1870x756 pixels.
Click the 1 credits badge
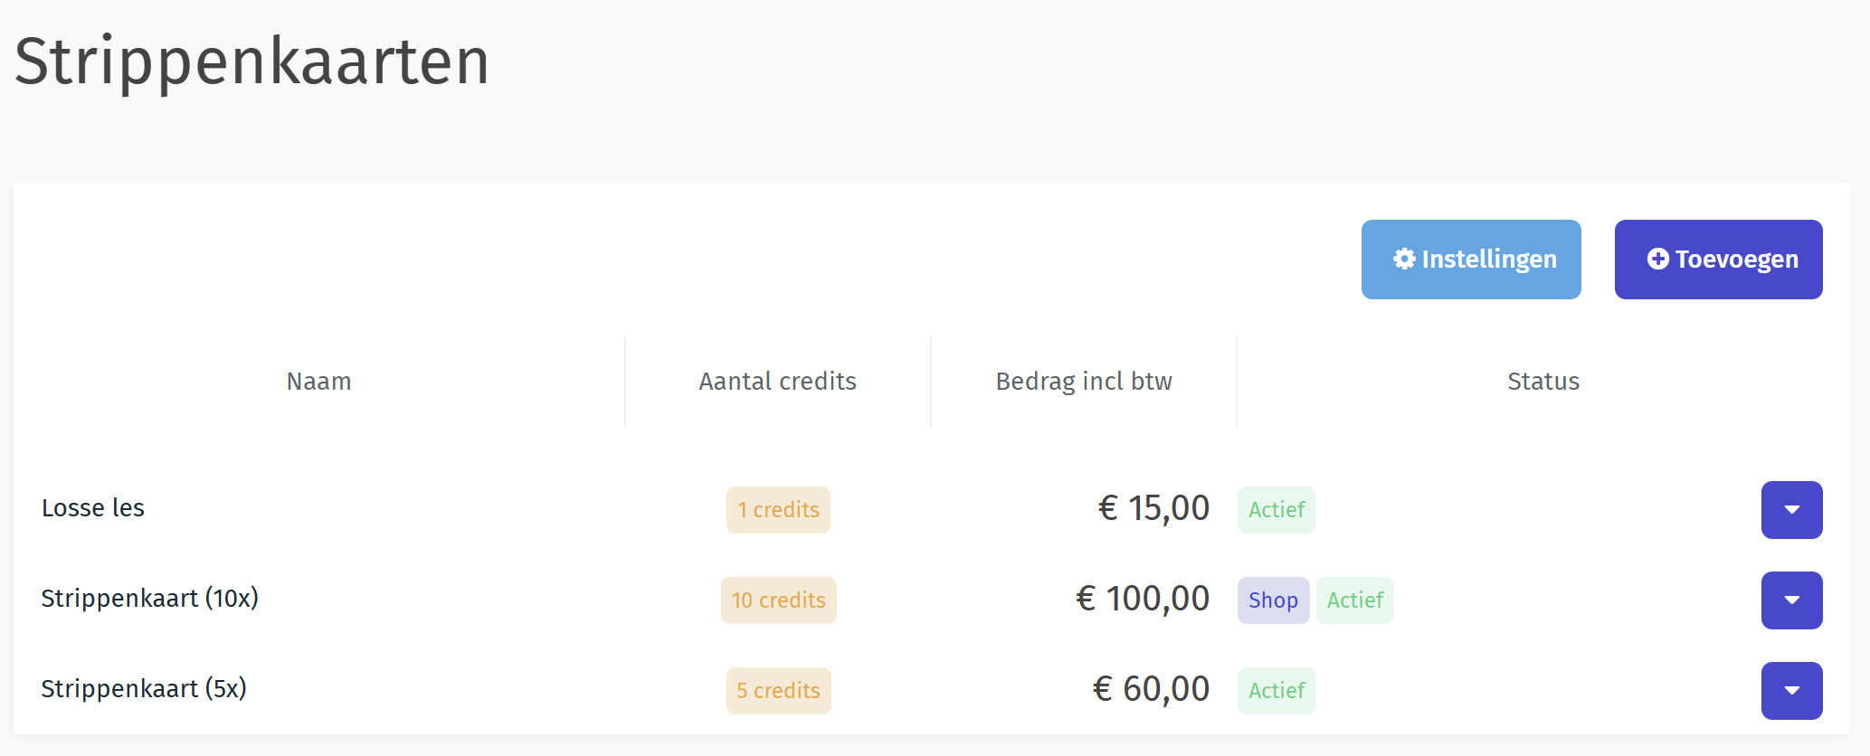pos(778,510)
